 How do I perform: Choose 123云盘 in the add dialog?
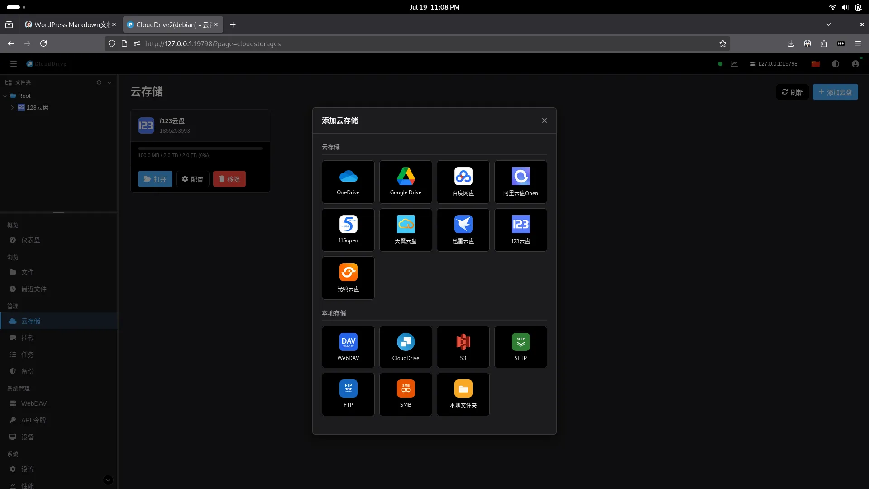[520, 230]
